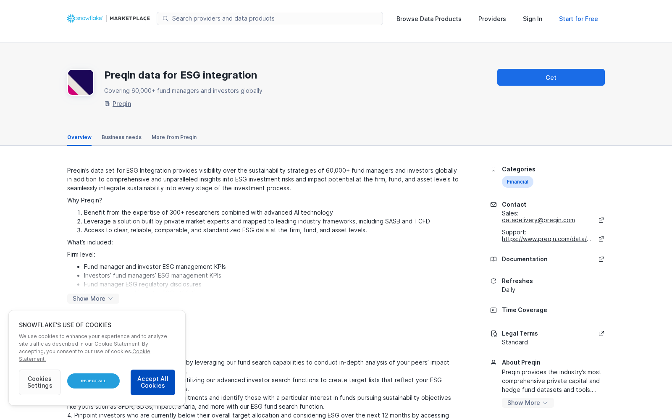This screenshot has height=420, width=672.
Task: Expand About Preqin Show More
Action: pyautogui.click(x=528, y=403)
